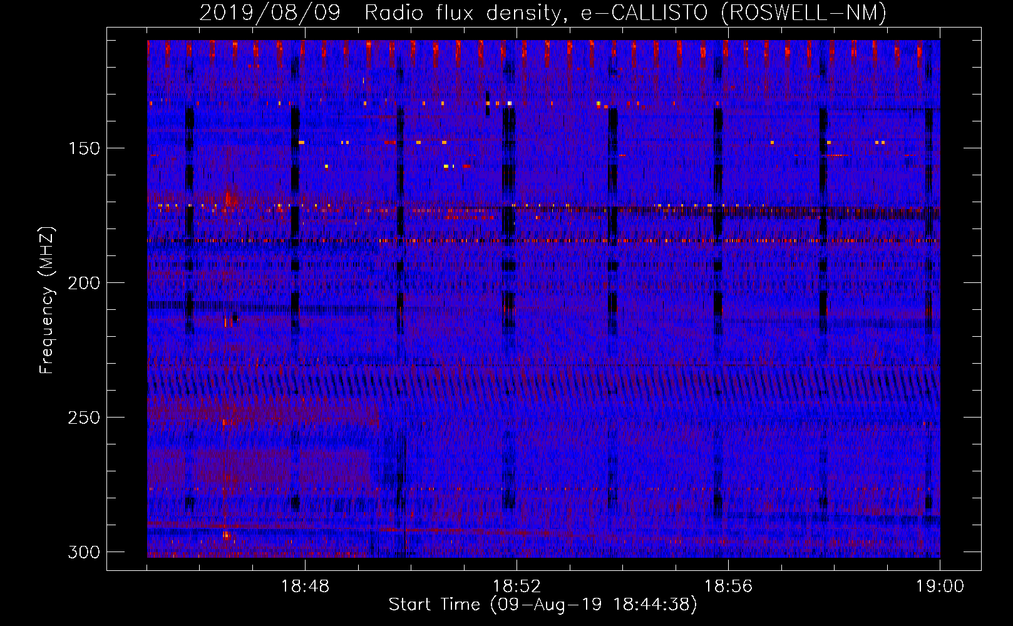Click the 250 frequency tick label
1013x626 pixels.
click(84, 418)
